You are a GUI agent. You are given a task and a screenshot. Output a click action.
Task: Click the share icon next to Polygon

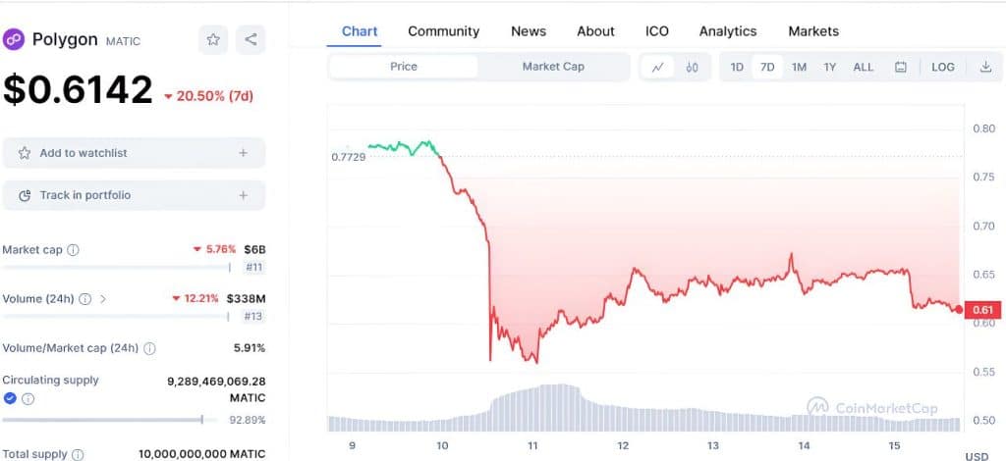coord(251,39)
